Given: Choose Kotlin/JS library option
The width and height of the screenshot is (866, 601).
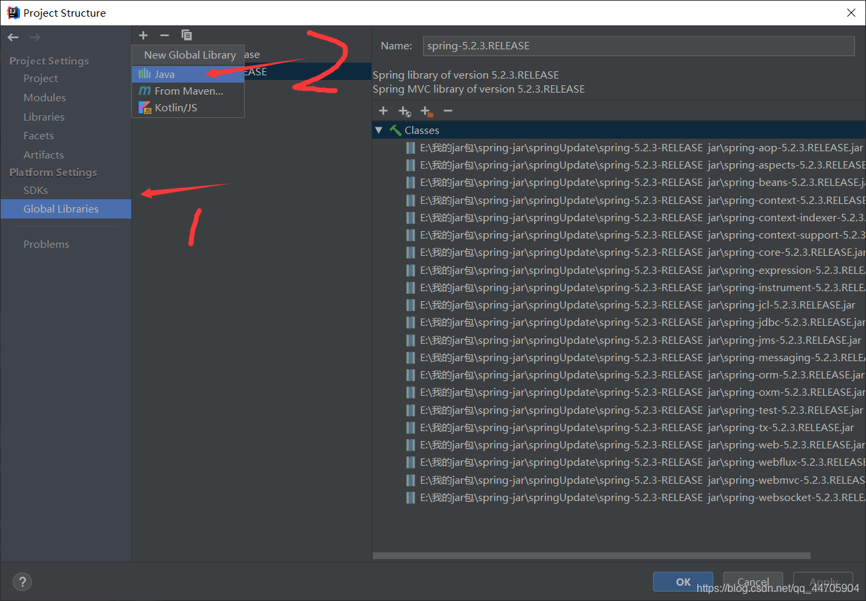Looking at the screenshot, I should click(x=188, y=107).
